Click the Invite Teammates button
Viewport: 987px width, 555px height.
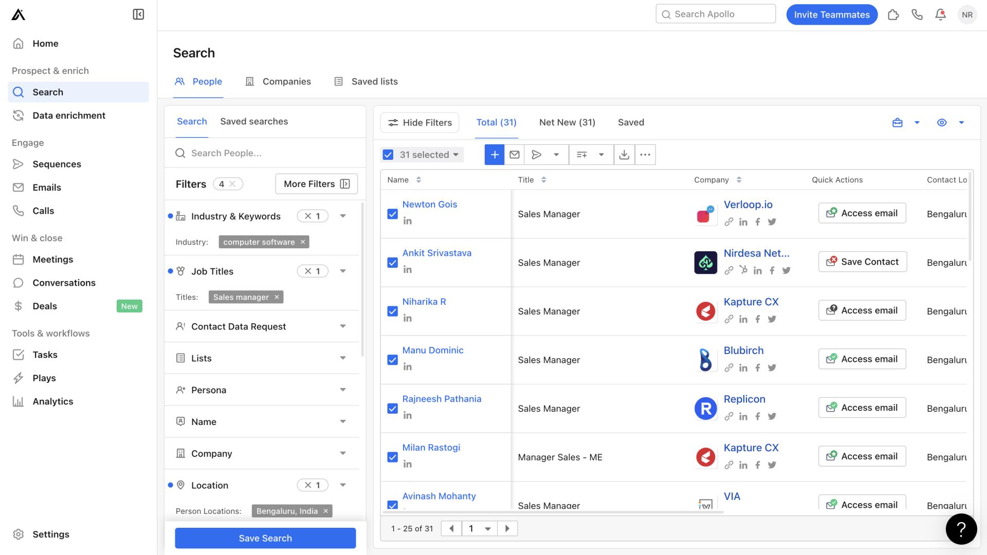[x=832, y=14]
